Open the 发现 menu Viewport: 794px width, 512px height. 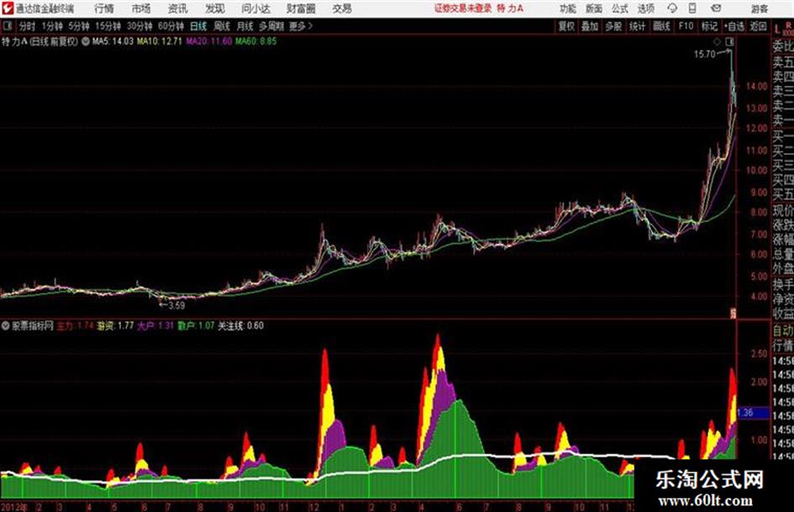[215, 8]
